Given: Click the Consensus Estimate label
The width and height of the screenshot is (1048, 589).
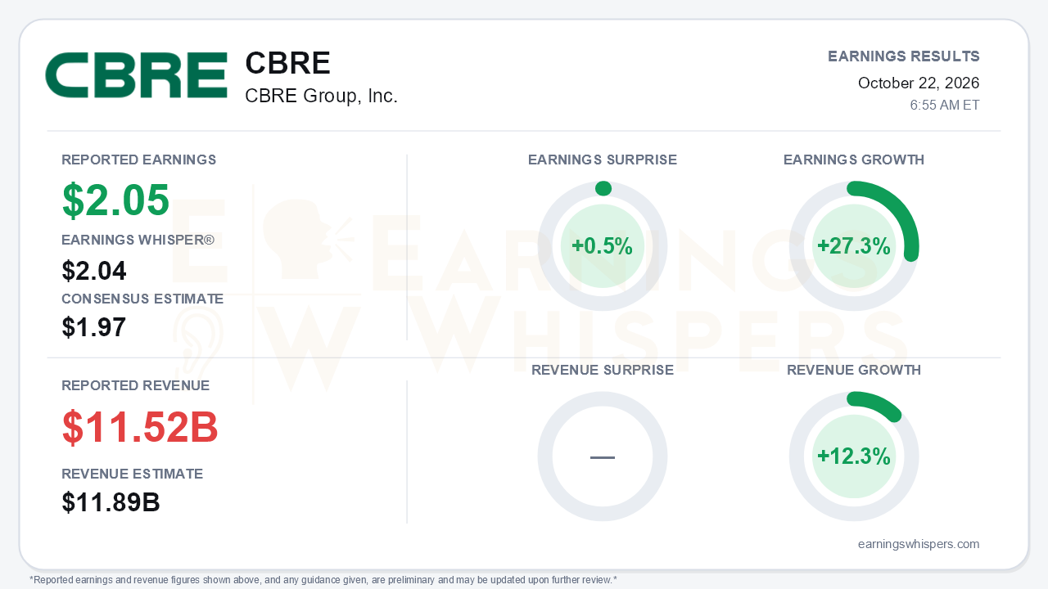Looking at the screenshot, I should click(x=142, y=299).
